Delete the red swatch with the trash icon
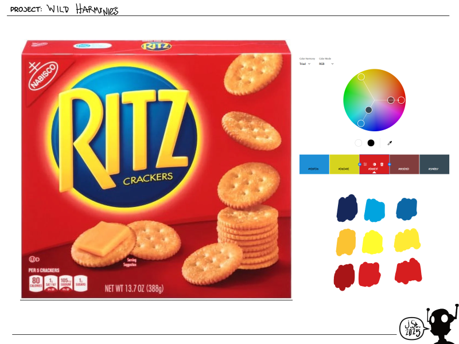Screen dimensions: 459x344 382,165
